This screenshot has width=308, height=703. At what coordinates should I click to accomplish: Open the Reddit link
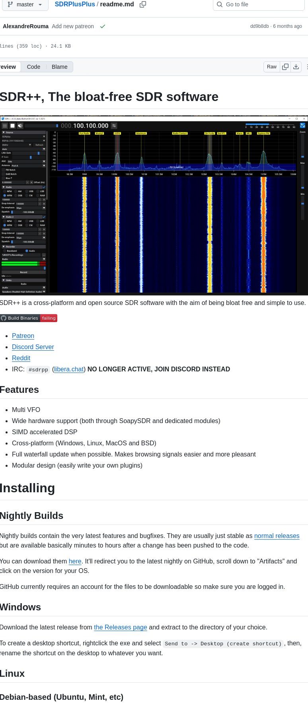[x=21, y=358]
